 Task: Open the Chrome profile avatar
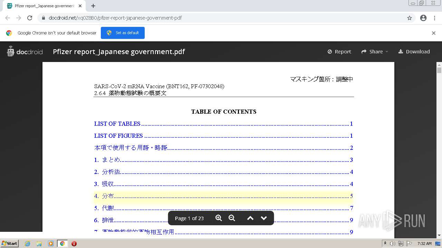[423, 18]
